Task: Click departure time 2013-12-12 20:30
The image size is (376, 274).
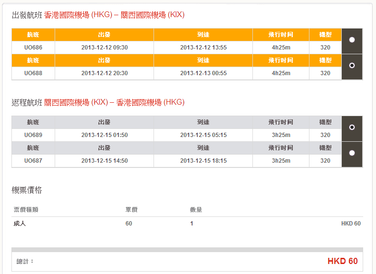Action: 105,73
